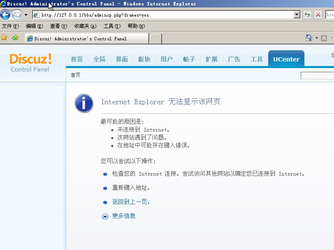This screenshot has width=334, height=250.
Task: Click the browser Back arrow button
Action: (x=5, y=15)
